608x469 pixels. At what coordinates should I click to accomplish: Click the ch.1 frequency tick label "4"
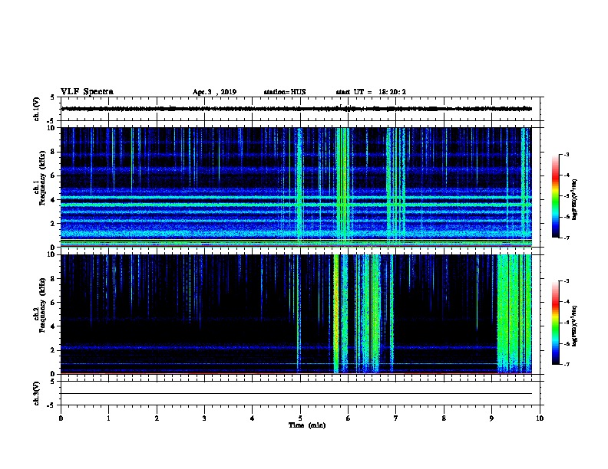click(x=53, y=200)
